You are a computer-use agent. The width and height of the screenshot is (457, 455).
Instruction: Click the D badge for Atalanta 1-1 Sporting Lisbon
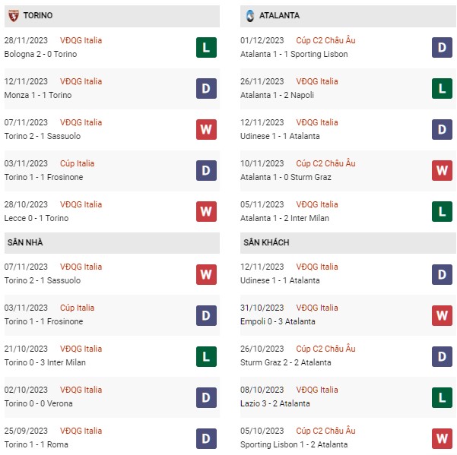point(442,47)
